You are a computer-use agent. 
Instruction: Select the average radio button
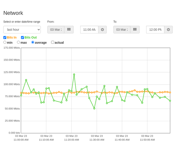33,42
